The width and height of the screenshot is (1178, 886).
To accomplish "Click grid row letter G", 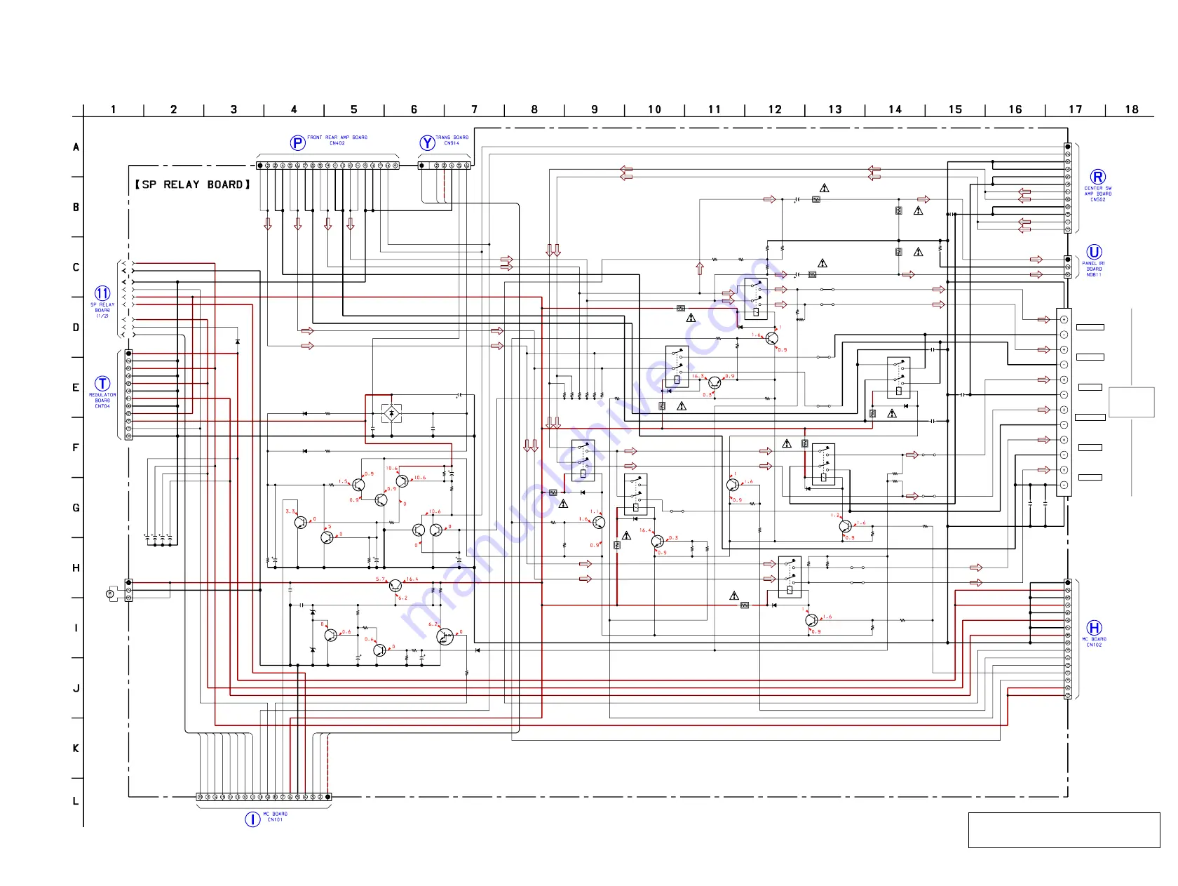I will 76,508.
